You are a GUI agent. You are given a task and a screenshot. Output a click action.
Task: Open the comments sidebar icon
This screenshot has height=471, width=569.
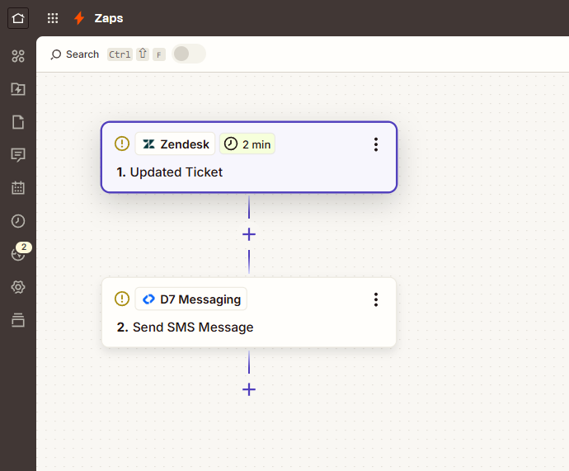pos(18,155)
